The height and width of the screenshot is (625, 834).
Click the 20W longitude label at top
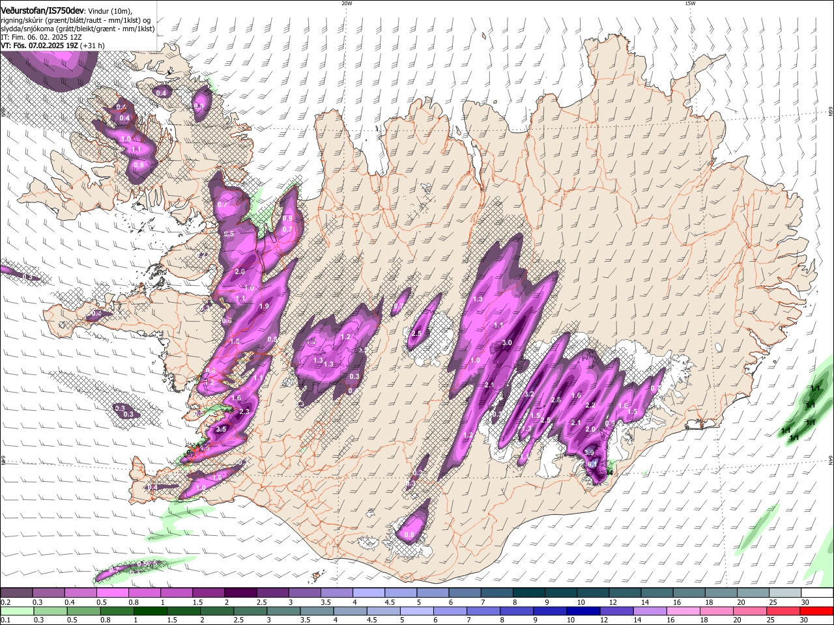pos(347,3)
